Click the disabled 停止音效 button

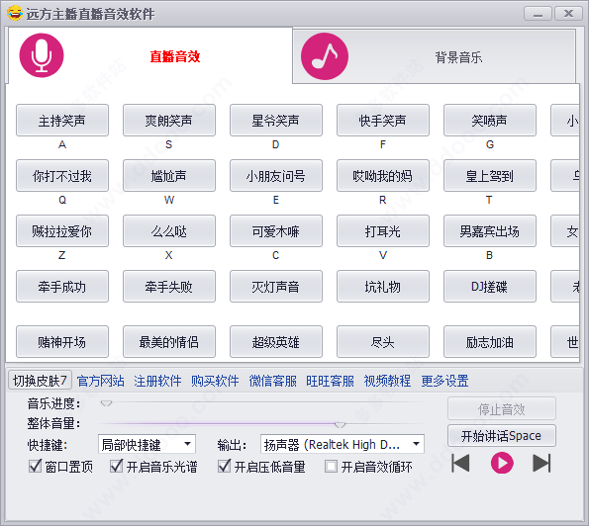pyautogui.click(x=502, y=409)
